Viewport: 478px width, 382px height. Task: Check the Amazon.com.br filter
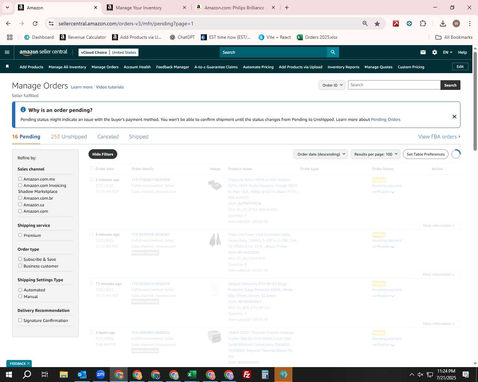20,198
